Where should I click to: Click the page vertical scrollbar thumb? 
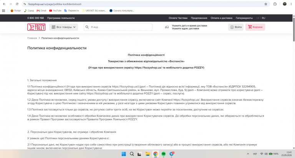[294, 29]
